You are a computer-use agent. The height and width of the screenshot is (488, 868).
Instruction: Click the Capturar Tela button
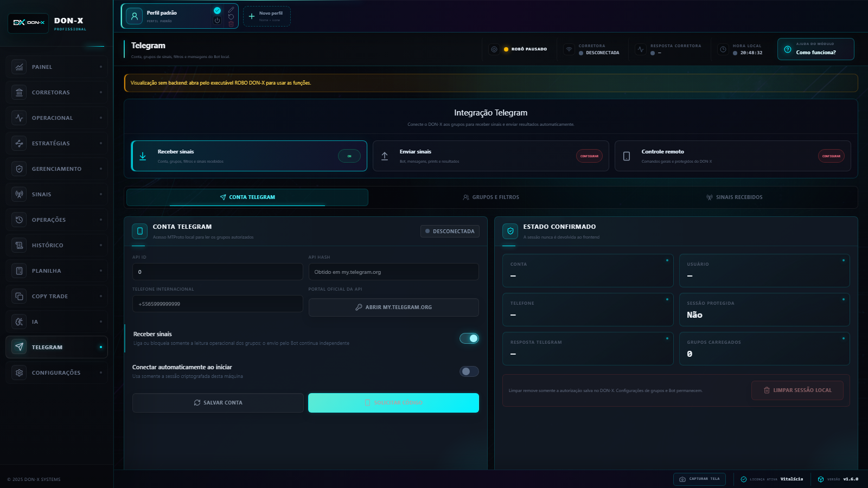pyautogui.click(x=699, y=479)
